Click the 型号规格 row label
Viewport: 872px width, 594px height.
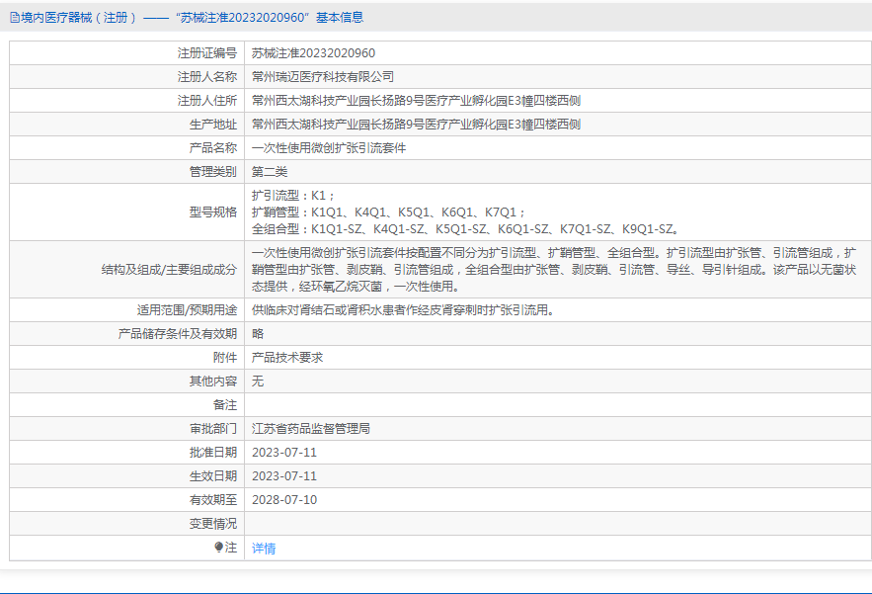pos(213,212)
